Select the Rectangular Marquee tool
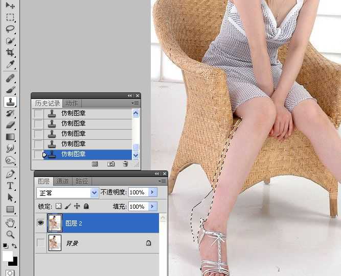 click(10, 17)
